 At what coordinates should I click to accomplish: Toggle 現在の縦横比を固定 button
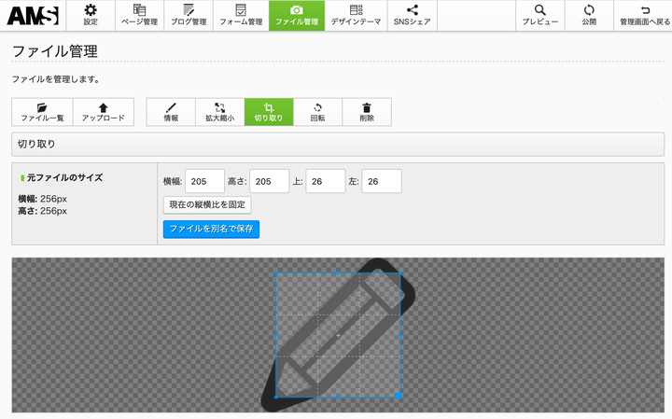(x=207, y=204)
